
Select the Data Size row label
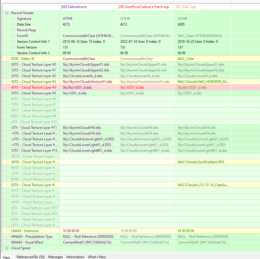pos(24,24)
